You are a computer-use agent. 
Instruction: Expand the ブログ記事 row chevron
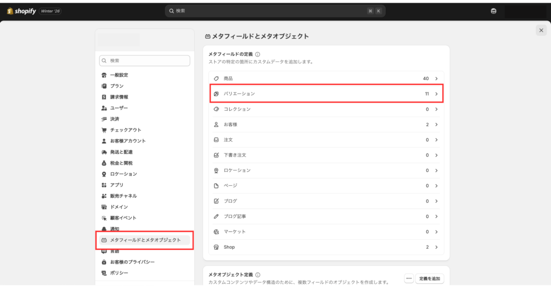(436, 217)
